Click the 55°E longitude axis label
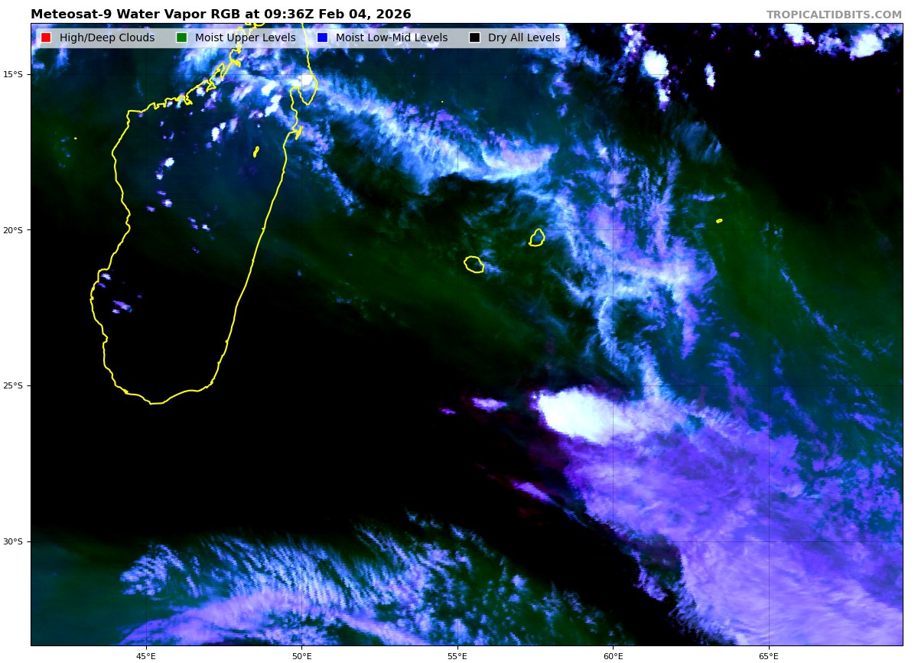Screen dimensions: 918x663 (457, 655)
